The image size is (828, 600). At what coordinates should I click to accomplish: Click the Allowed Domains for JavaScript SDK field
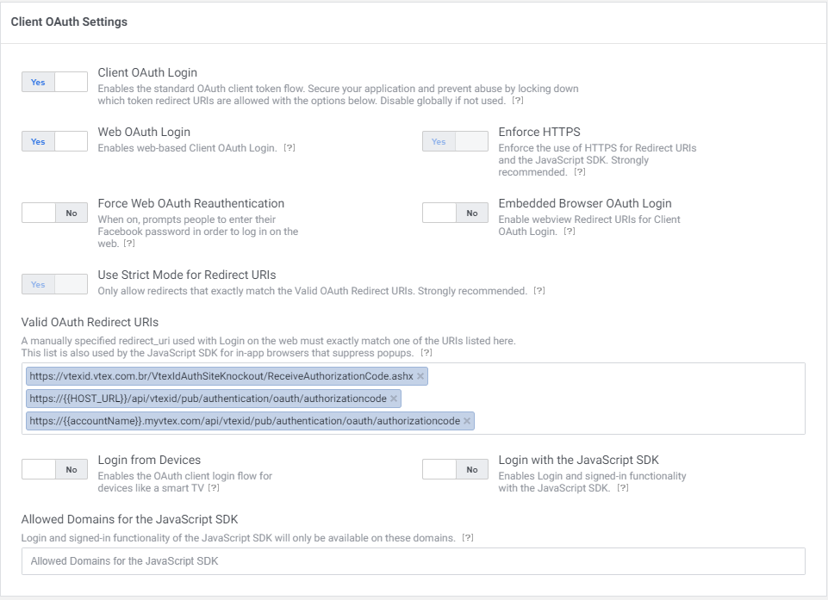(413, 561)
